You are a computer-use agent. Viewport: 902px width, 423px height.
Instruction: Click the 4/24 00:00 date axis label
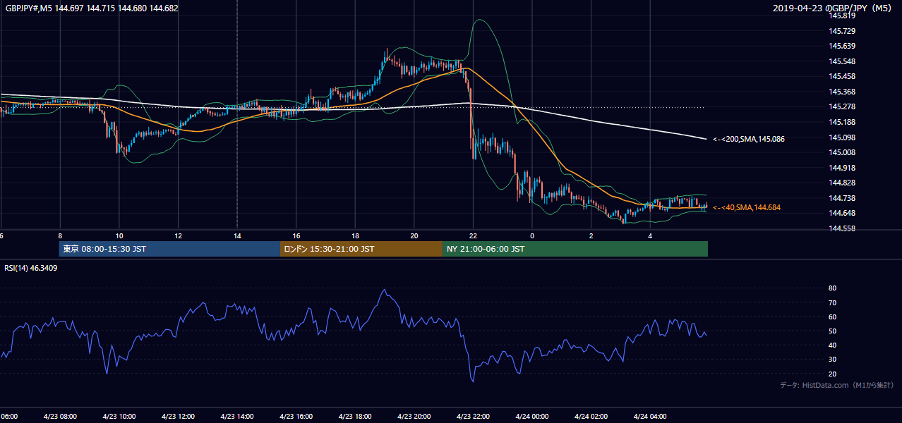click(x=532, y=417)
